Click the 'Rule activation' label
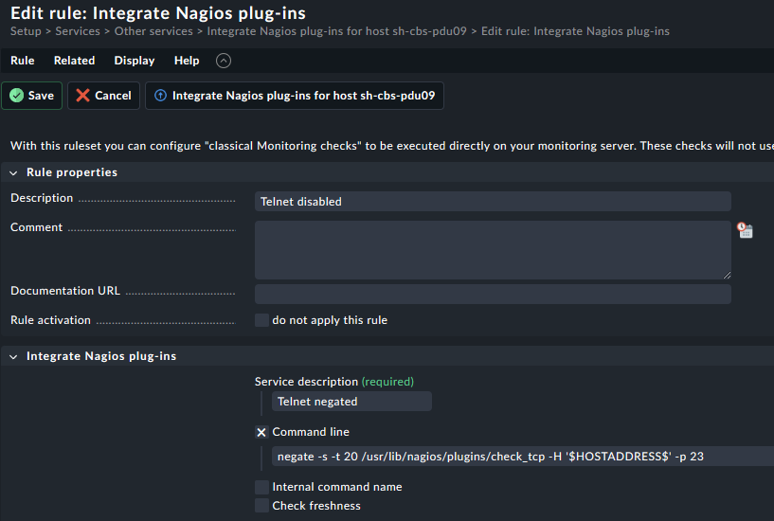 click(51, 320)
